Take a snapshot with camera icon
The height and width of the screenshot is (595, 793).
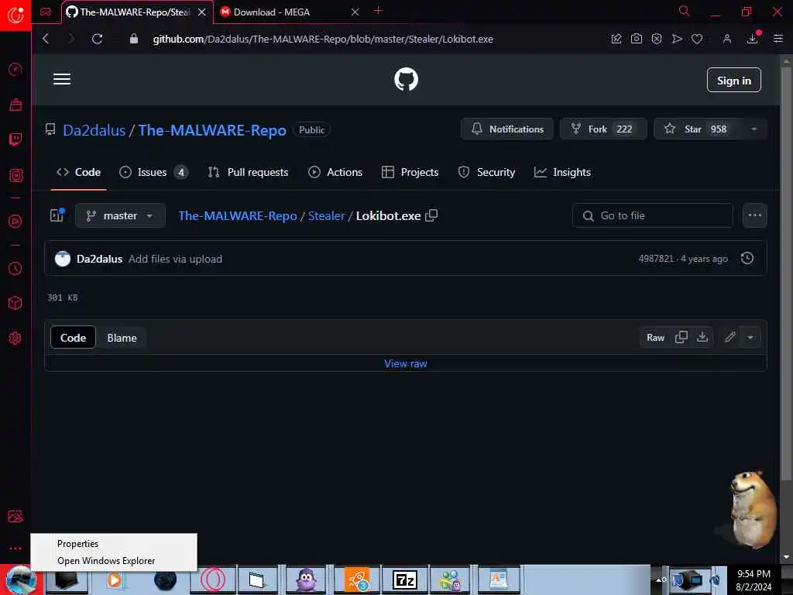click(637, 39)
